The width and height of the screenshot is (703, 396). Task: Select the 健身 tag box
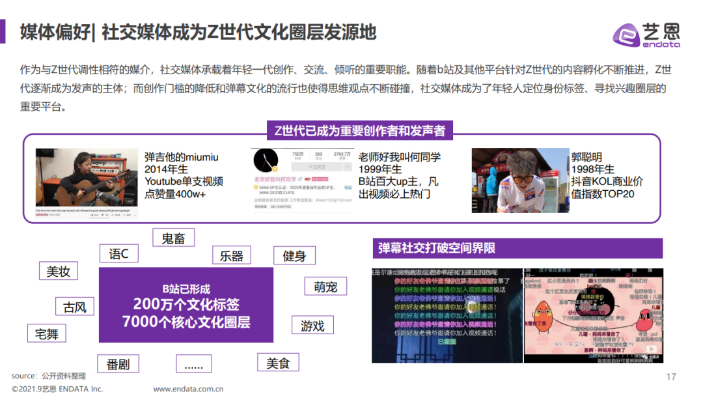295,255
